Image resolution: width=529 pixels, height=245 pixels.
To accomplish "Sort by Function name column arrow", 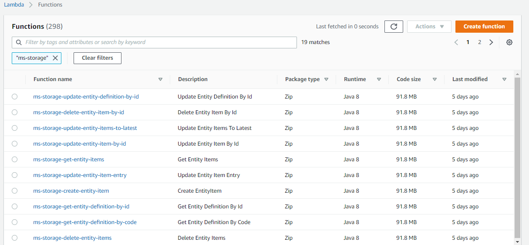I will coord(160,79).
